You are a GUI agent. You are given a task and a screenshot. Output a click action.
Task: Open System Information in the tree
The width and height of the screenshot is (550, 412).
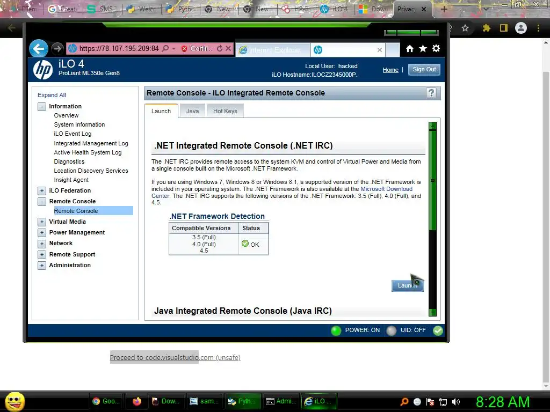[79, 124]
